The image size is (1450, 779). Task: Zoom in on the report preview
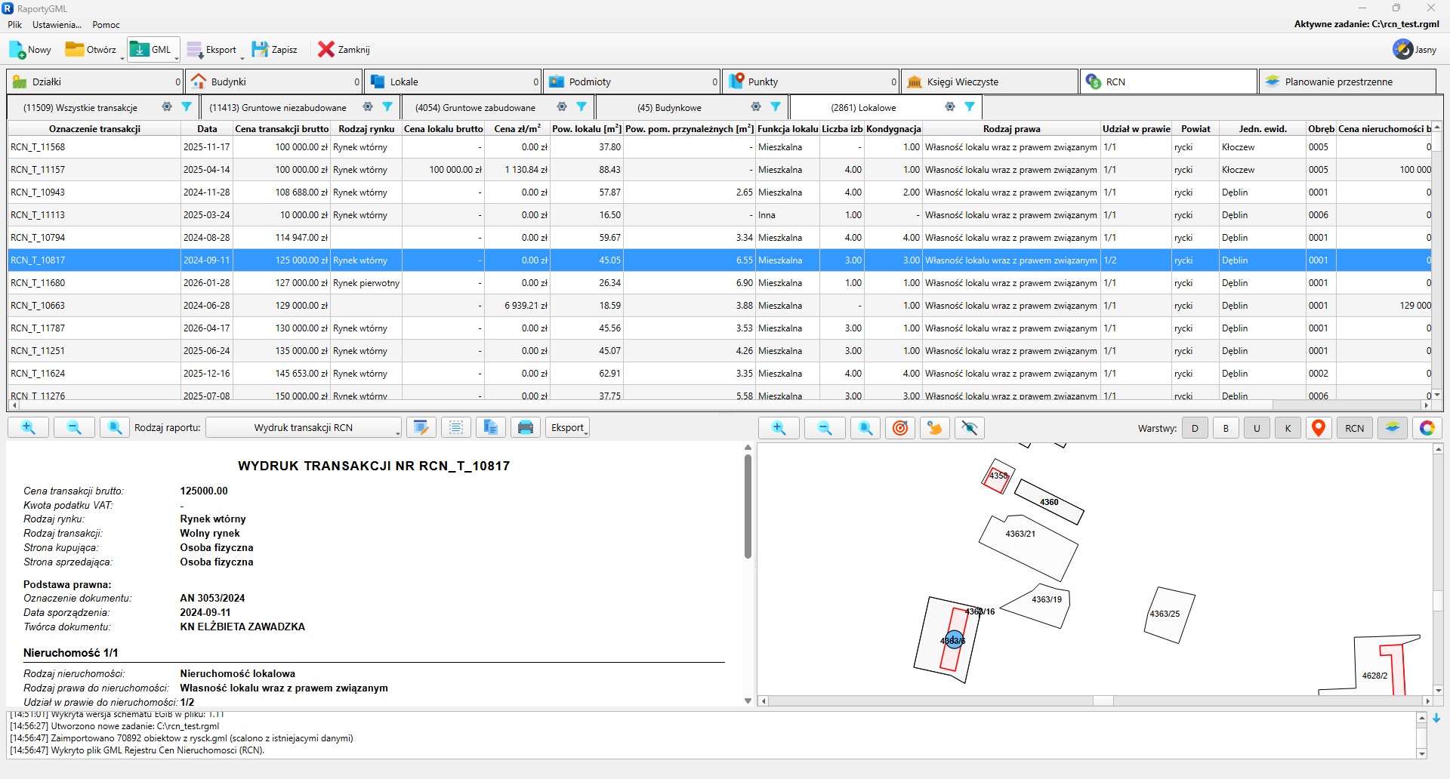coord(29,428)
